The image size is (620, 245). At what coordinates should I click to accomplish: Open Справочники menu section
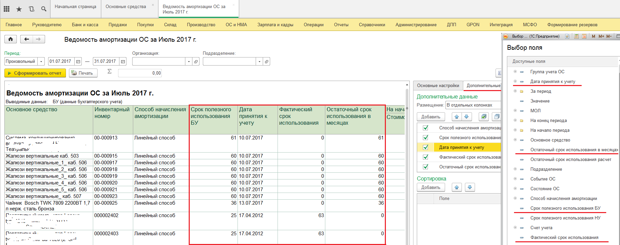point(372,25)
